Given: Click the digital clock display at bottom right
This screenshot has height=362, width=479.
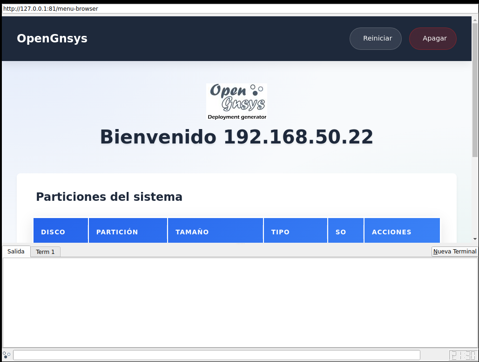Looking at the screenshot, I should click(462, 355).
